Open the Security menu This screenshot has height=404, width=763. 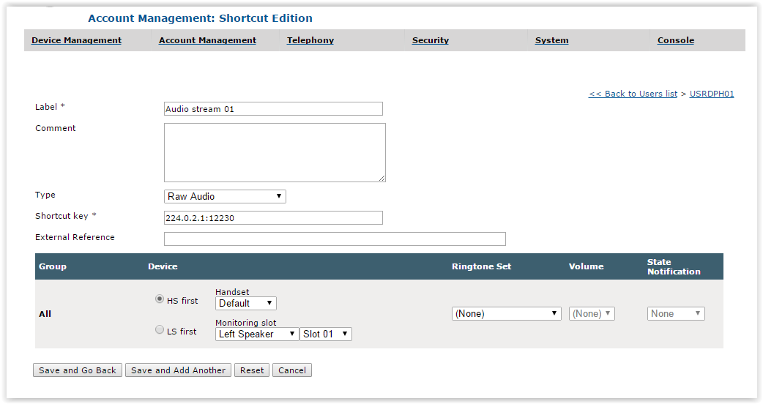pos(430,40)
